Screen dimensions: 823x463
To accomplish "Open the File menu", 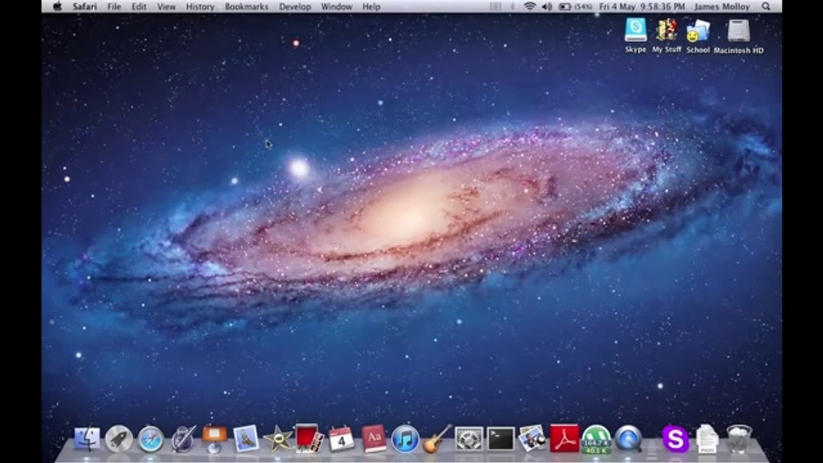I will (x=114, y=6).
